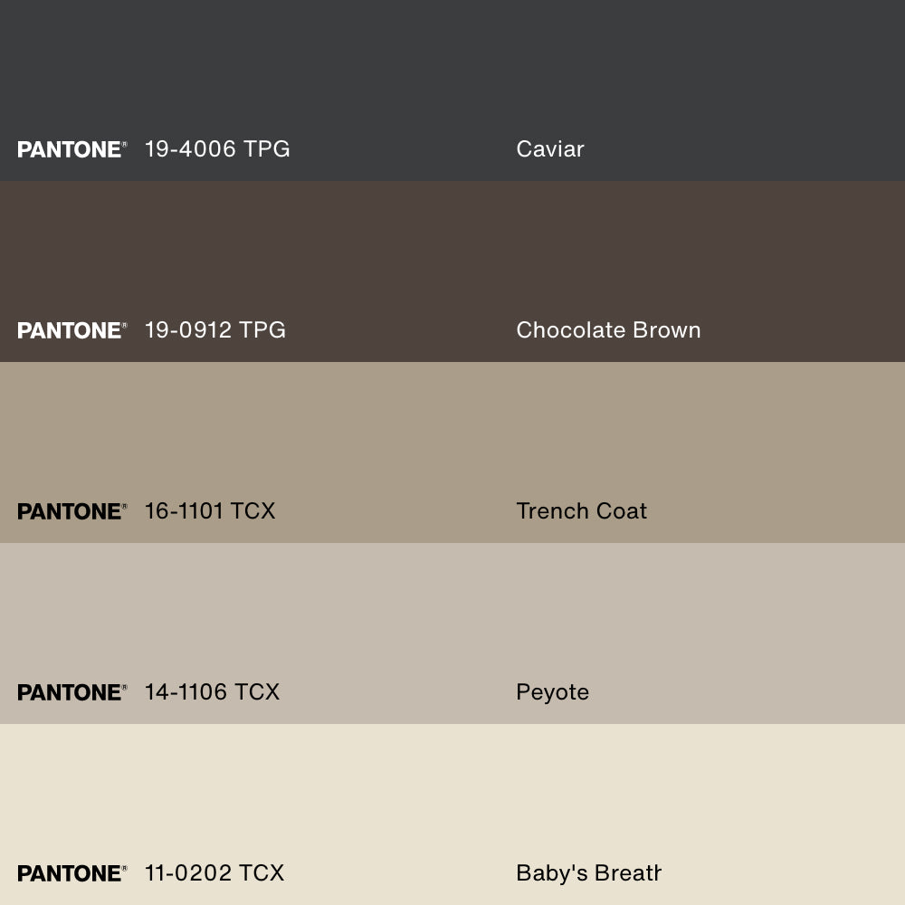
Task: Click the "Chocolate Brown" color name
Action: [x=608, y=330]
